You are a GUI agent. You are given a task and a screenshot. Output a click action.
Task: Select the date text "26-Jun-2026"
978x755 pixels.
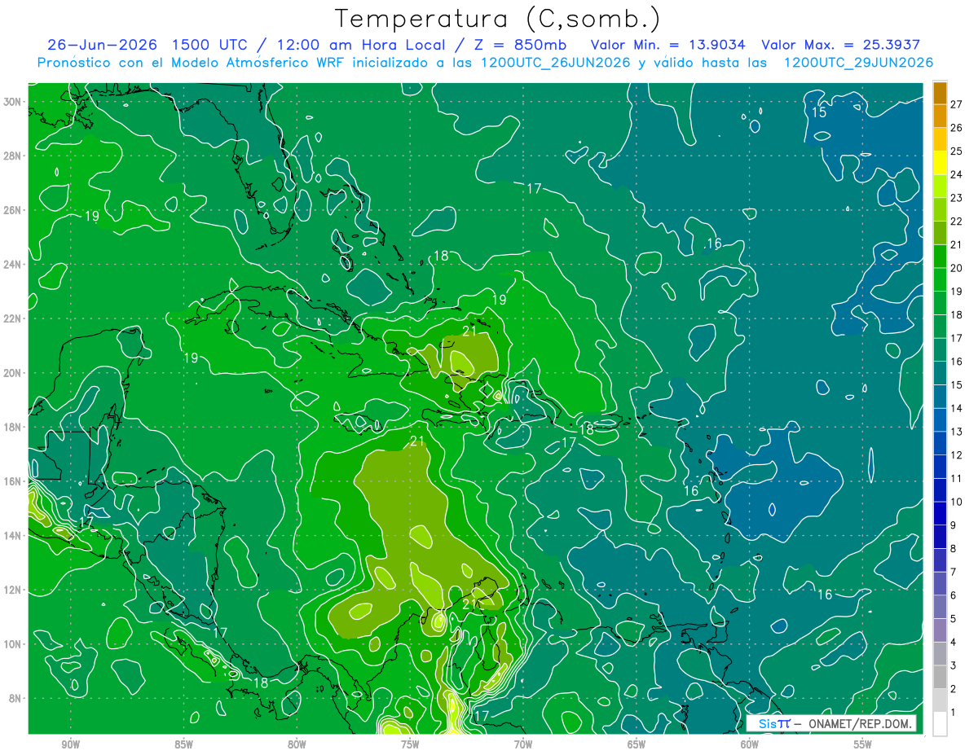103,45
